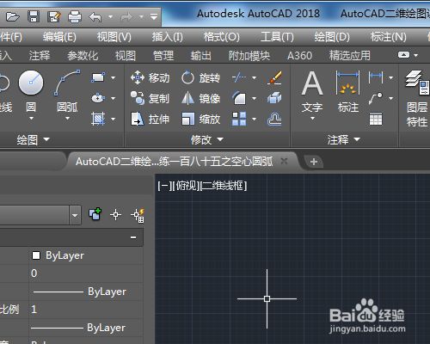Switch to the 管理 ribbon tab
Screen dimensions: 430x344
point(163,55)
